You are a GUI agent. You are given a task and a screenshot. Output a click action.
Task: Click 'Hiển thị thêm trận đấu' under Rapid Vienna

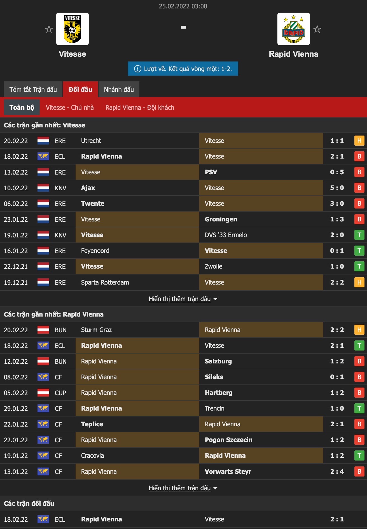coord(180,488)
